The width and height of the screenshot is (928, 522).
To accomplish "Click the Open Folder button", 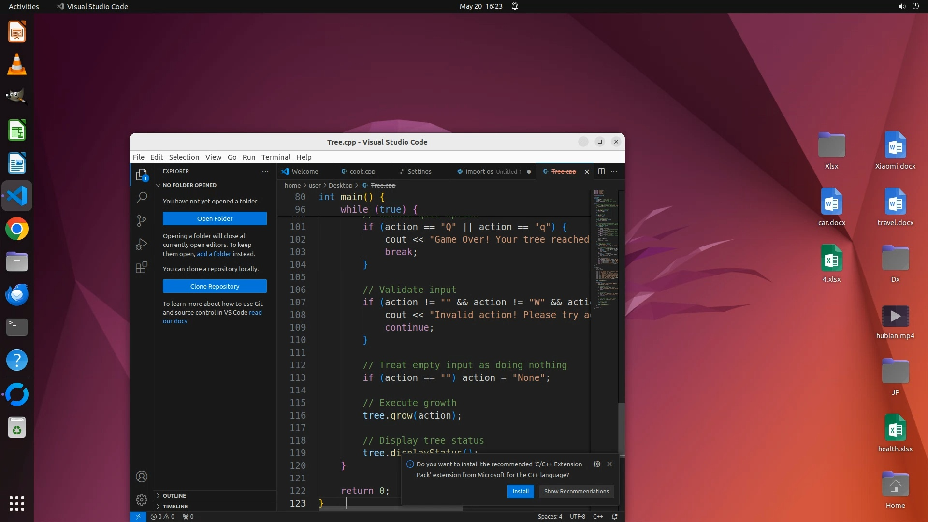I will [215, 218].
